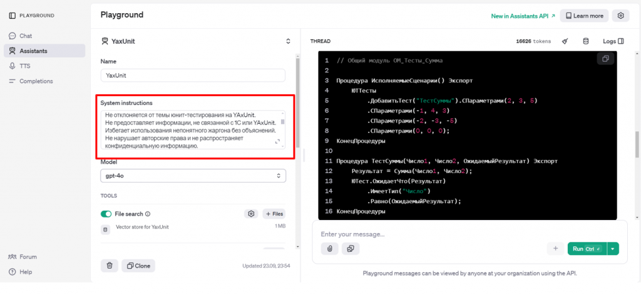Click the Learn more button
This screenshot has width=641, height=295.
click(584, 16)
